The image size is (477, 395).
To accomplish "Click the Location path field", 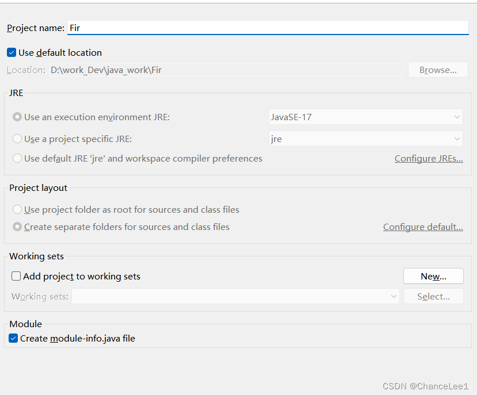I will [x=226, y=70].
